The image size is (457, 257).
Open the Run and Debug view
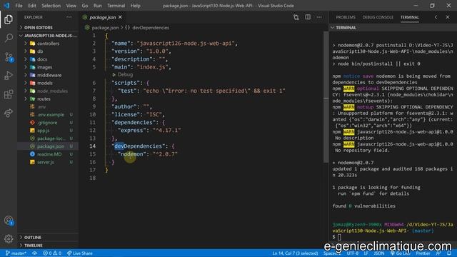(x=9, y=76)
